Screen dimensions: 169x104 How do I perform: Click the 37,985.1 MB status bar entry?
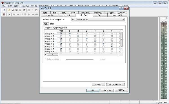[161, 103]
